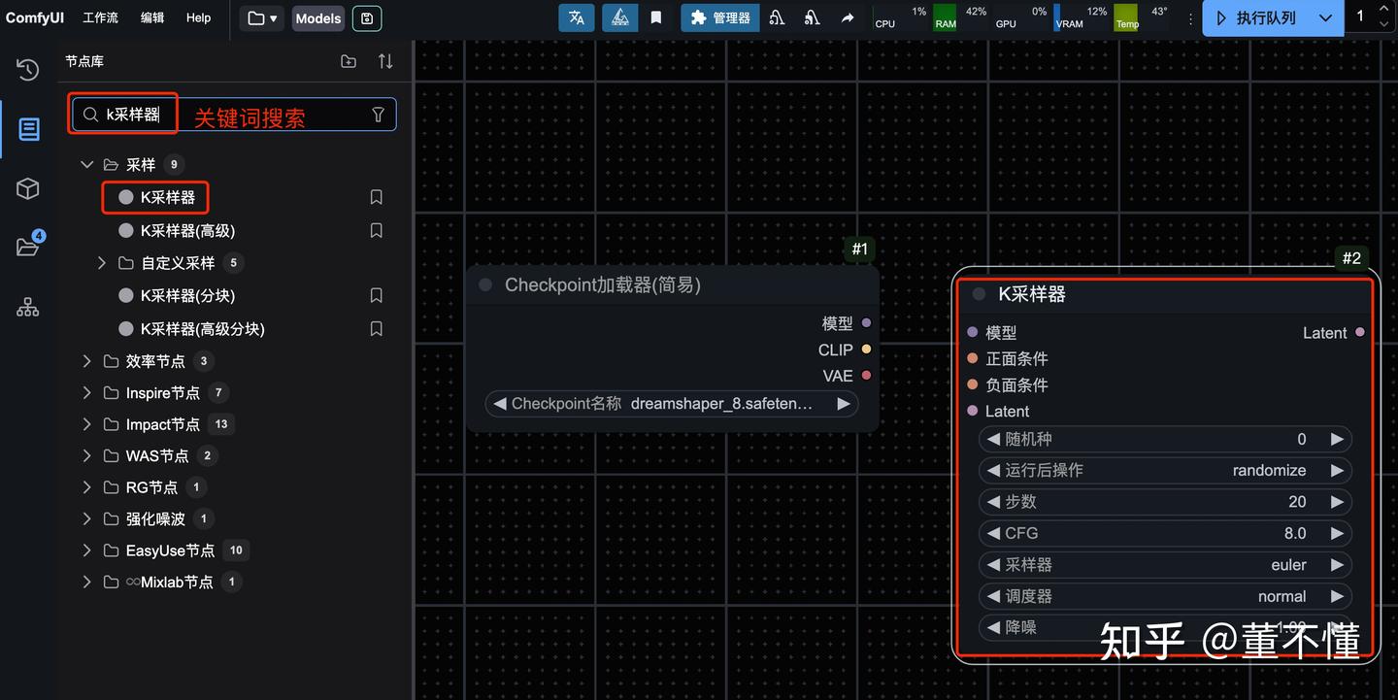The width and height of the screenshot is (1398, 700).
Task: Click the Latent output port on K采样器
Action: point(1360,332)
